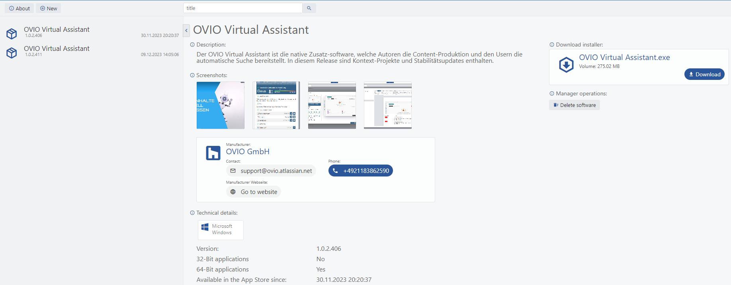Click the envelope icon in contact chip
This screenshot has width=731, height=285.
coord(233,171)
